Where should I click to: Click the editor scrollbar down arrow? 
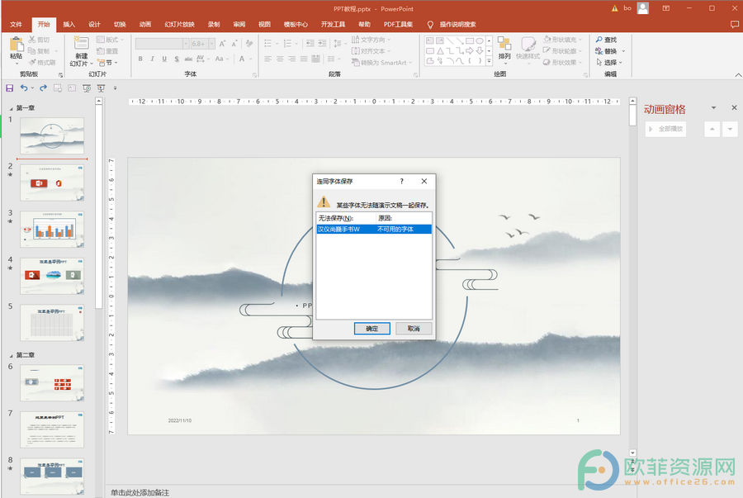click(x=632, y=453)
